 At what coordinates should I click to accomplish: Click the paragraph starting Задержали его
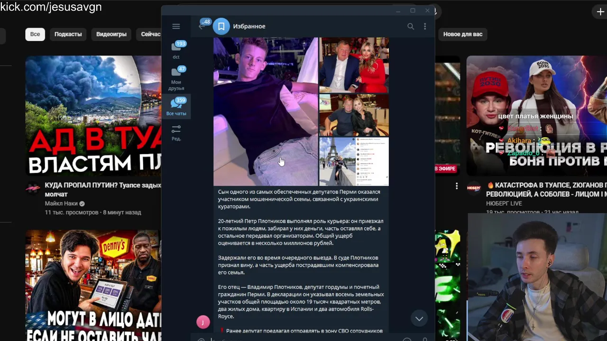298,265
